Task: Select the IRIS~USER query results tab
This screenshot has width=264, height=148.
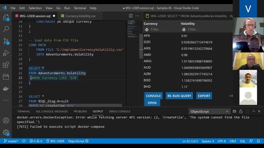Action: coord(189,16)
